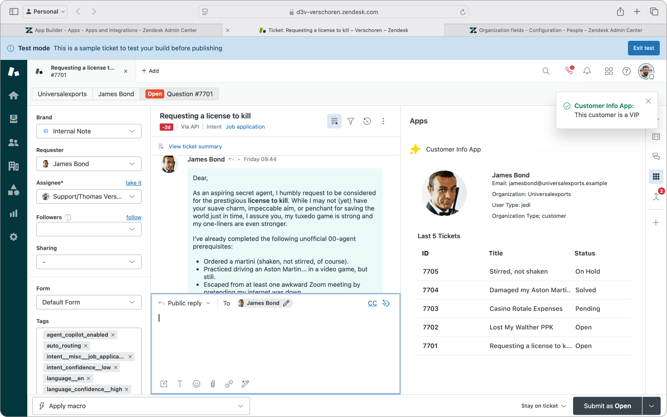Screen dimensions: 667x417
Task: Open the shapes apps icon in sidebar
Action: [x=14, y=190]
